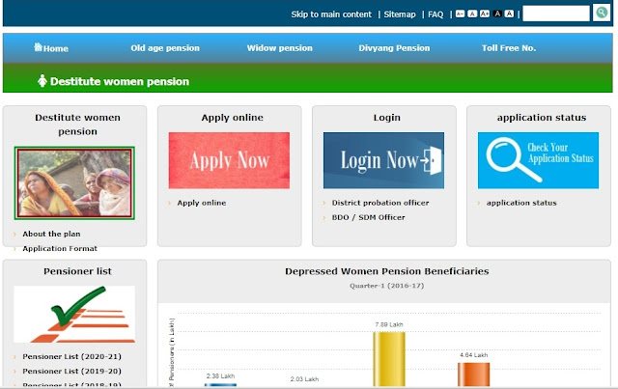The image size is (618, 389).
Task: Click the first plain A normal font size icon
Action: pos(472,14)
